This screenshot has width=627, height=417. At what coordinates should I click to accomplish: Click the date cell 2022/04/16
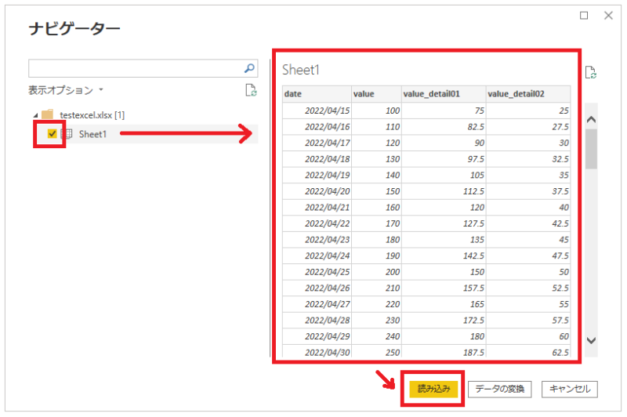tap(317, 127)
